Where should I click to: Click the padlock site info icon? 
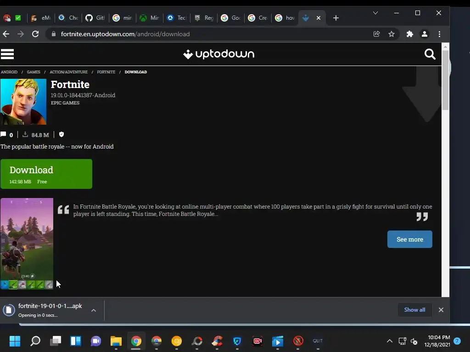pos(54,34)
